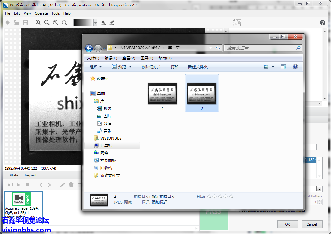The width and height of the screenshot is (331, 234).
Task: Confirm selection with the OK button
Action: point(287,224)
